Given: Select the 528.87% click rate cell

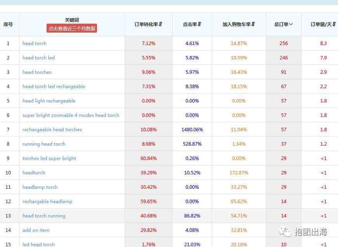Looking at the screenshot, I should pyautogui.click(x=192, y=144).
